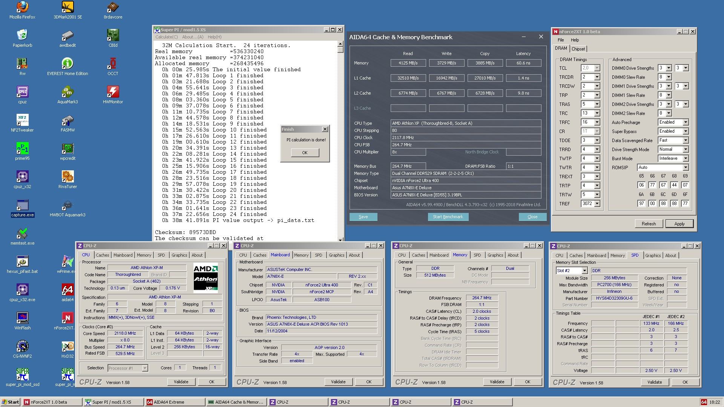Image resolution: width=724 pixels, height=407 pixels.
Task: Launch prime95 desktop icon
Action: coord(22,152)
